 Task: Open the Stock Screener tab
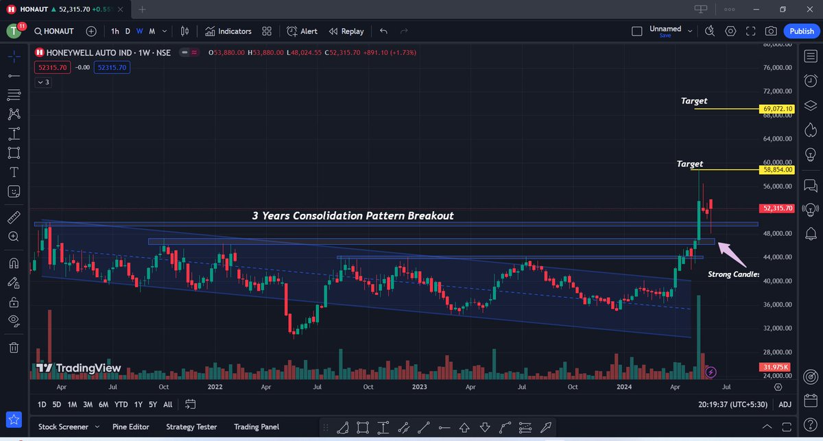tap(63, 427)
